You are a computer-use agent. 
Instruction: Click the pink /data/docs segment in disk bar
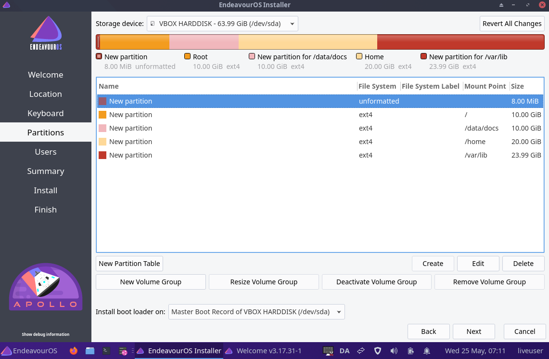pos(204,42)
